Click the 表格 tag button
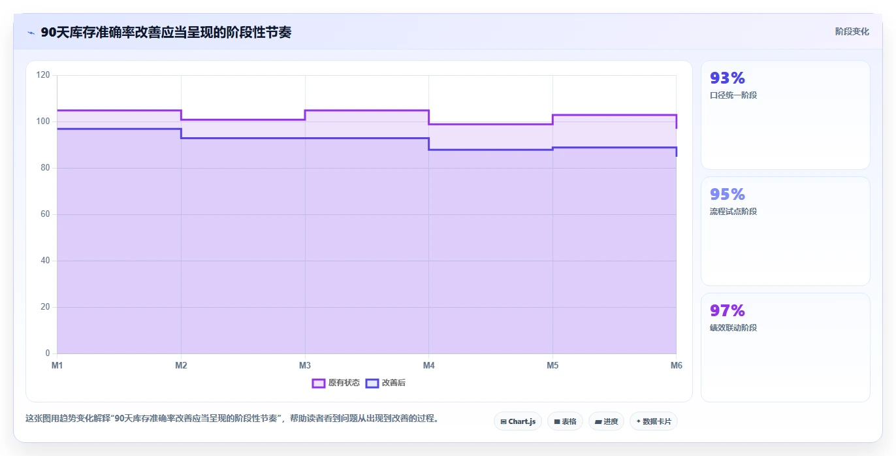The height and width of the screenshot is (456, 896). point(565,421)
